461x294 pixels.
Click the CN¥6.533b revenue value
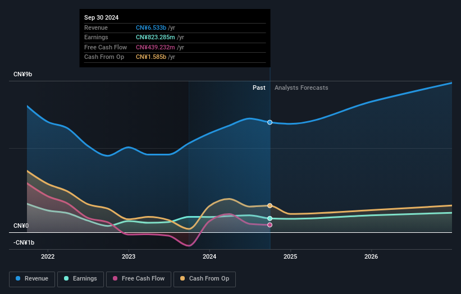151,27
